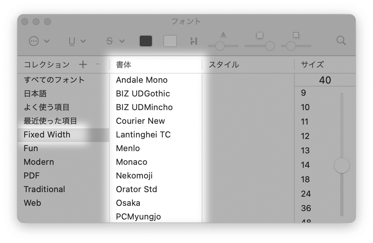
Task: Click the コレクション column header
Action: pos(47,65)
